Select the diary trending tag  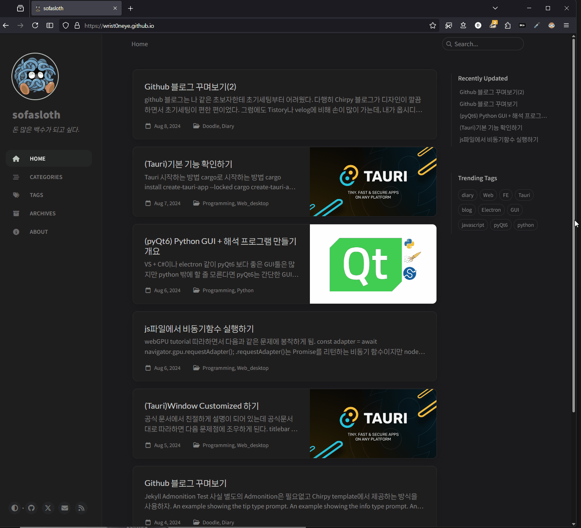(467, 195)
